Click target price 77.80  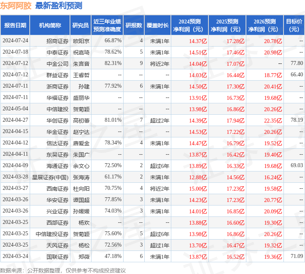coord(297,63)
